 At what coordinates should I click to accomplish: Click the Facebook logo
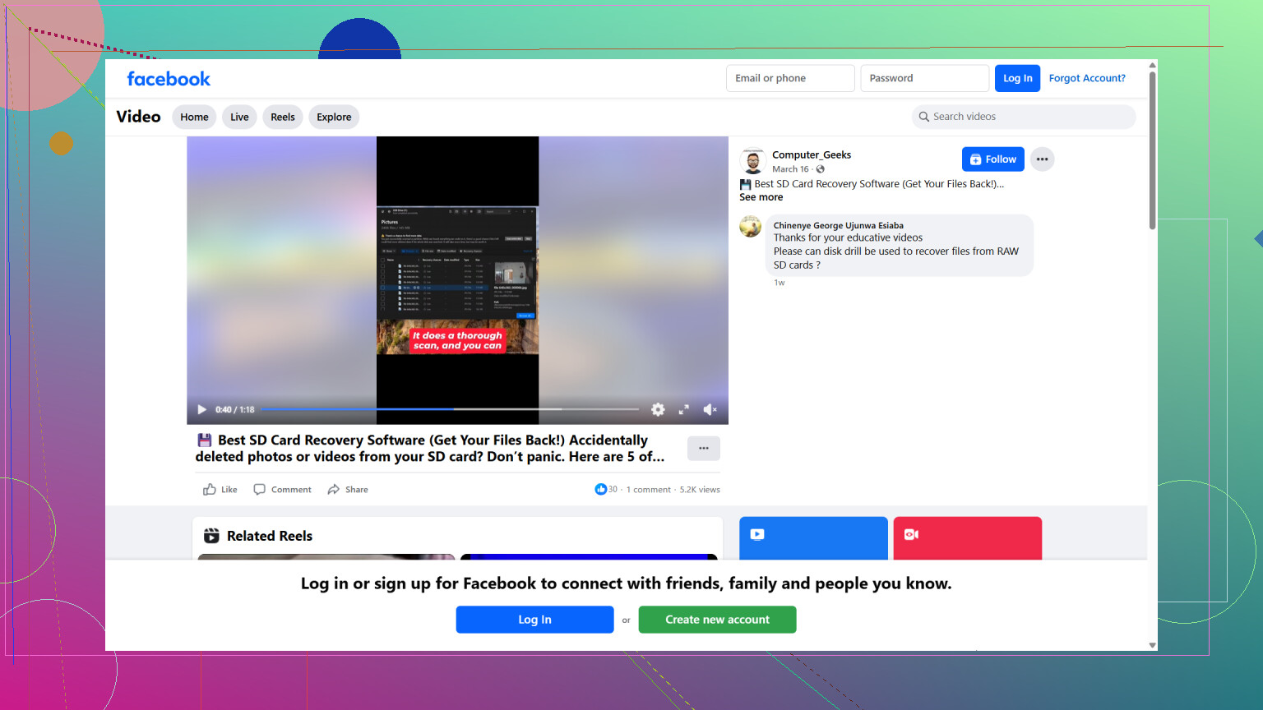(169, 79)
